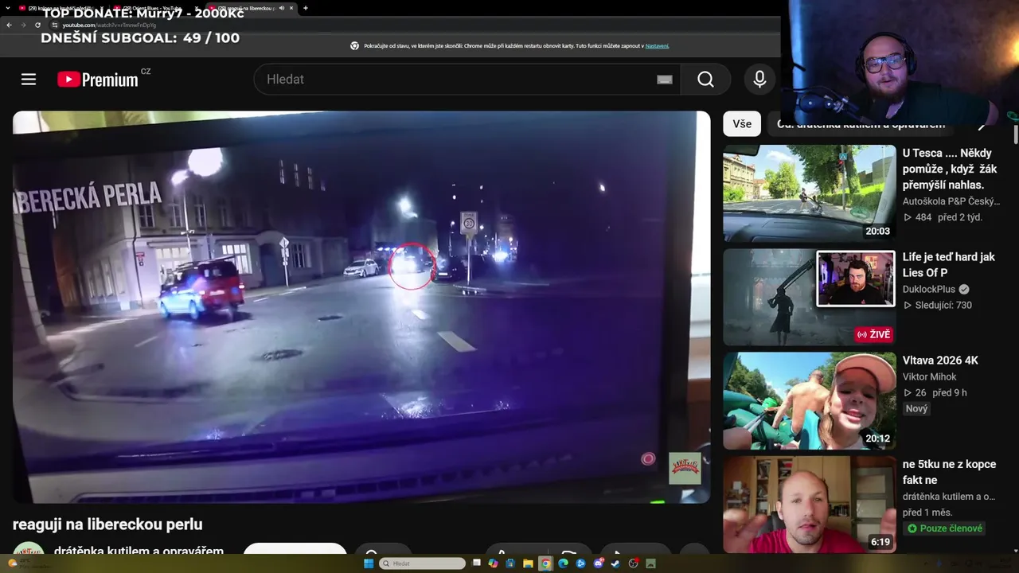Open a new browser tab with plus

pos(306,8)
